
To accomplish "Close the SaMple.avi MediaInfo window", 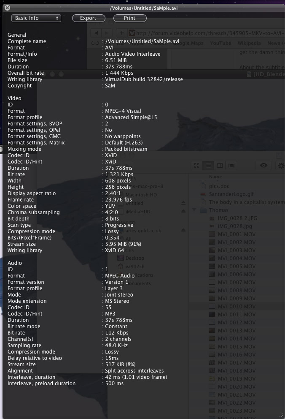I will pyautogui.click(x=8, y=8).
